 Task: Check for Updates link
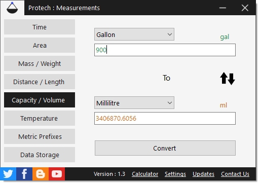(x=203, y=174)
